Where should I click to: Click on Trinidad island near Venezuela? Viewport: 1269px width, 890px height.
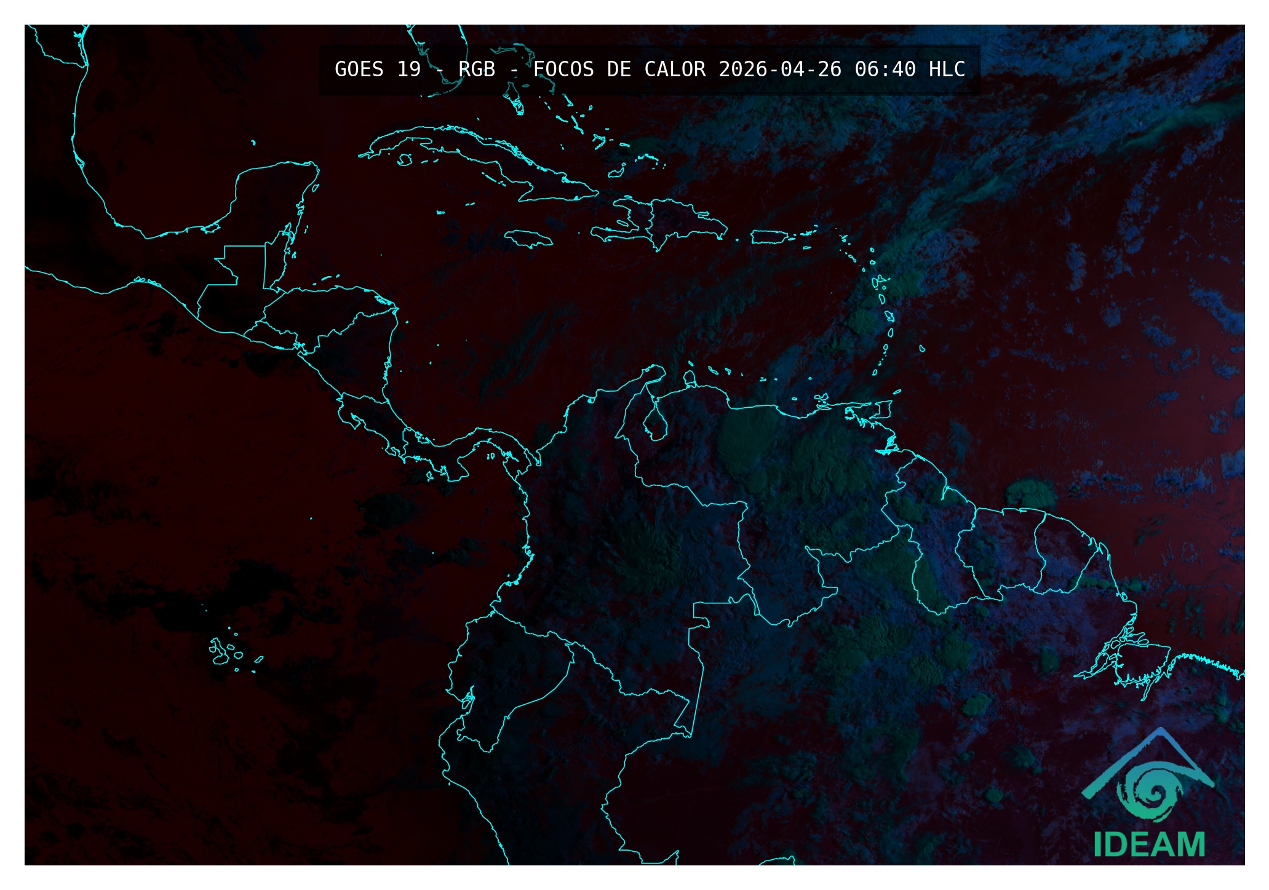point(884,408)
